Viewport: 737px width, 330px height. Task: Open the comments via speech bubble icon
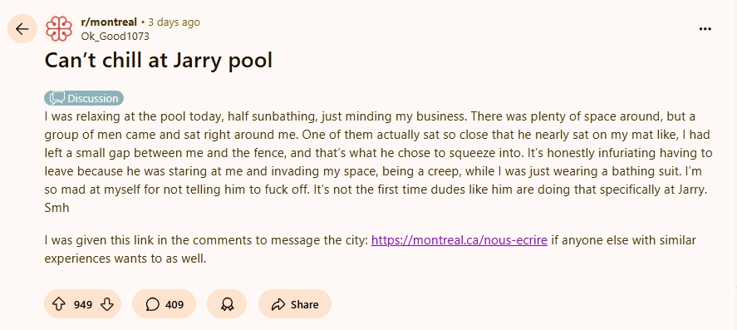pos(152,304)
